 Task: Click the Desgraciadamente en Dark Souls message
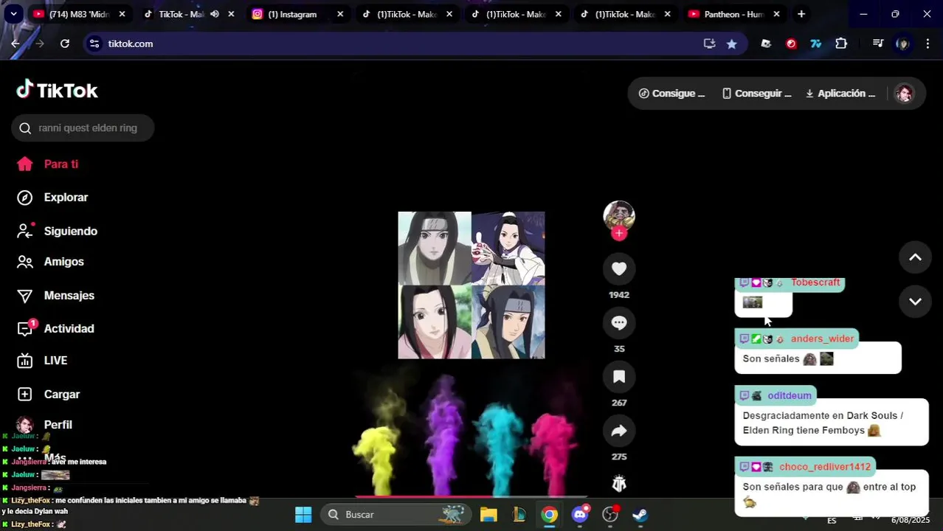coord(831,423)
